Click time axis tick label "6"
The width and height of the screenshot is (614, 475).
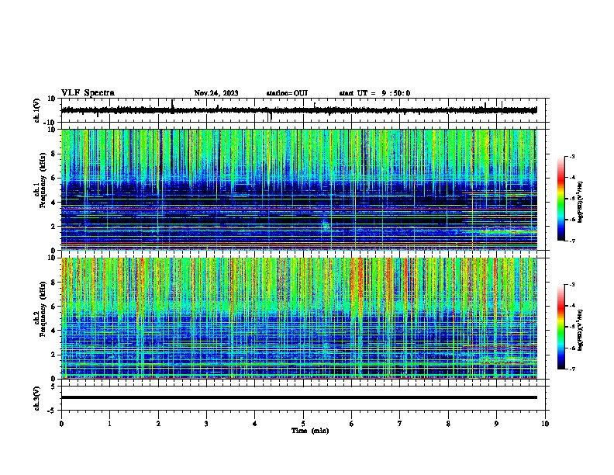coord(352,424)
